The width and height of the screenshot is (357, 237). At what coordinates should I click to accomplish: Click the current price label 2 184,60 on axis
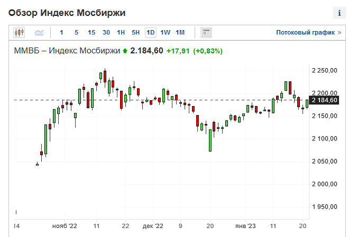325,100
